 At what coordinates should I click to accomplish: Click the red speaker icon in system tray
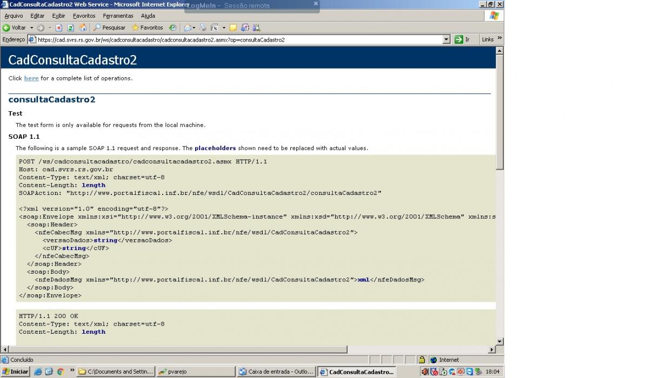[425, 372]
